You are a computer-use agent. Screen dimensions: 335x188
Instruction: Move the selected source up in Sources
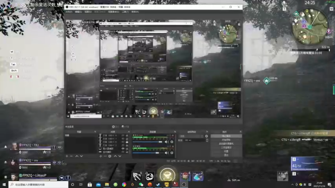[x=115, y=156]
